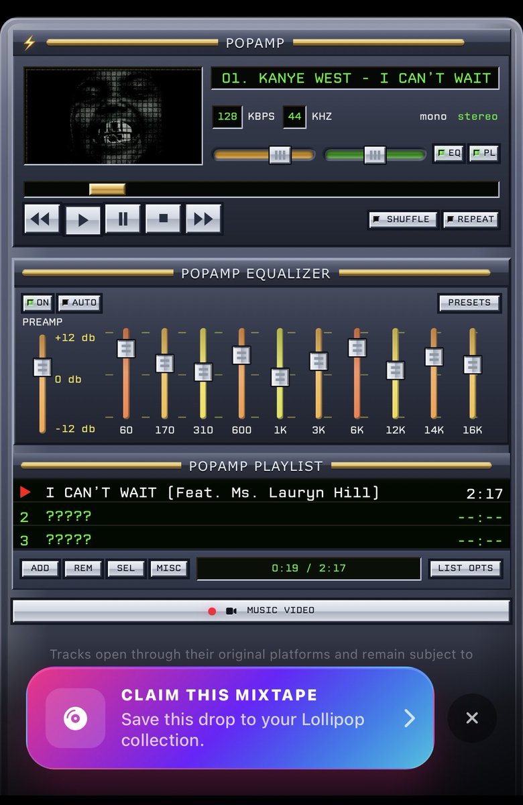Click the lightning bolt icon in the title bar
Image resolution: width=523 pixels, height=805 pixels.
click(29, 43)
